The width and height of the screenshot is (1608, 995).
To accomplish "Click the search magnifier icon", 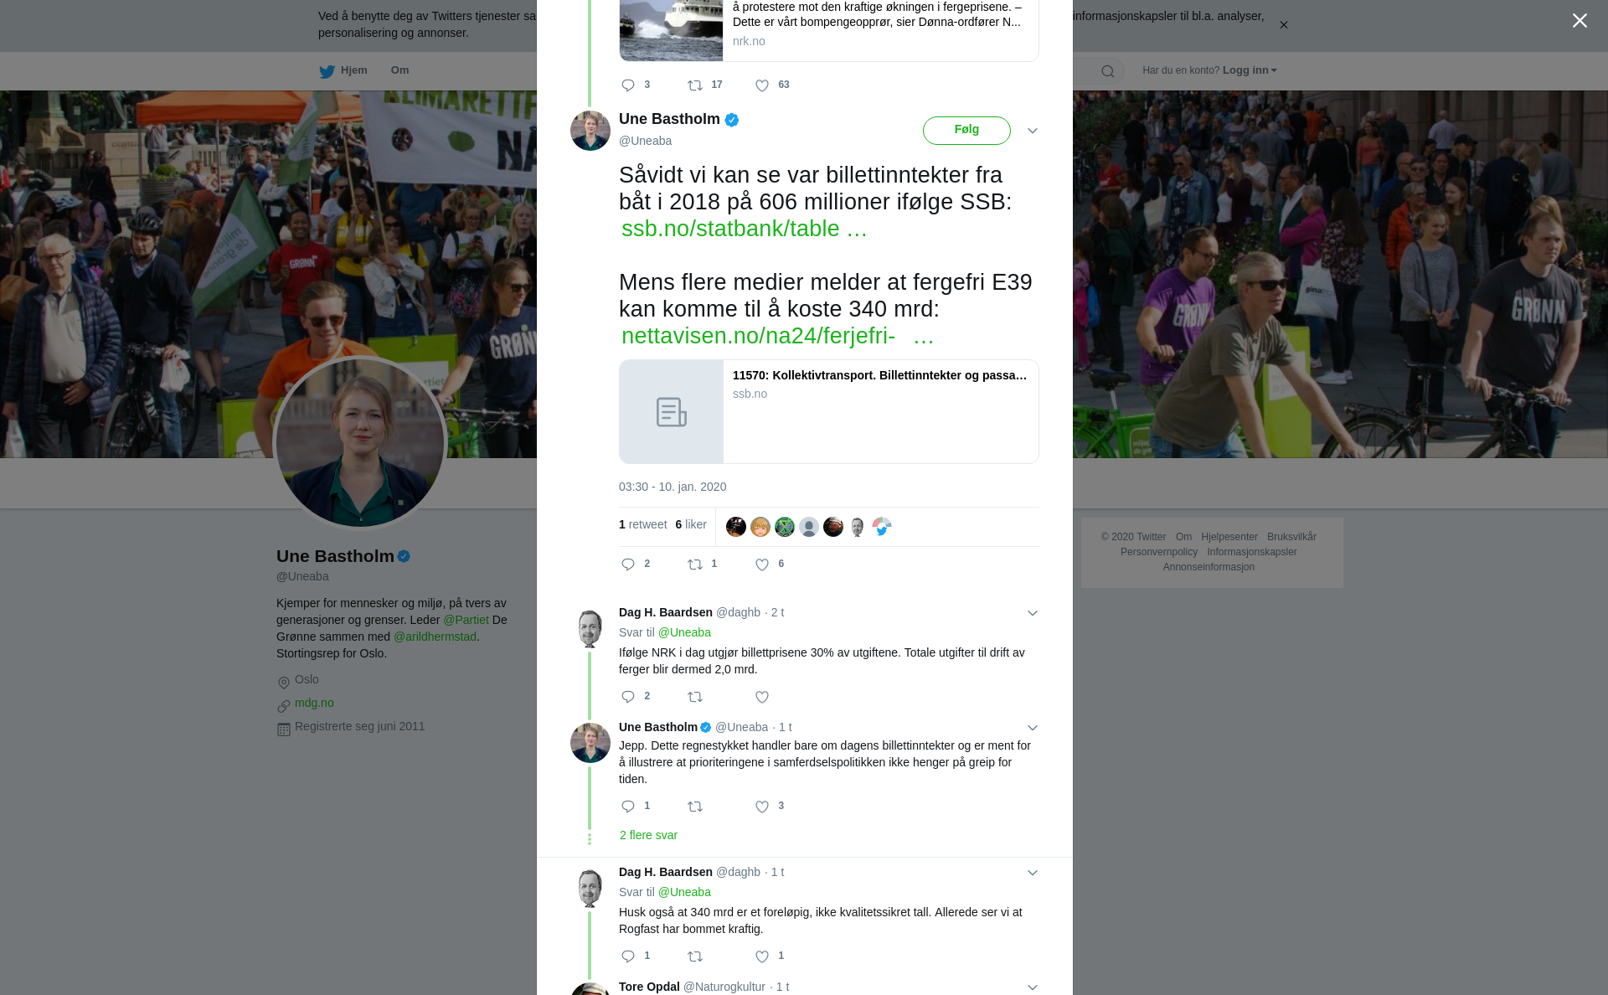I will click(x=1108, y=71).
